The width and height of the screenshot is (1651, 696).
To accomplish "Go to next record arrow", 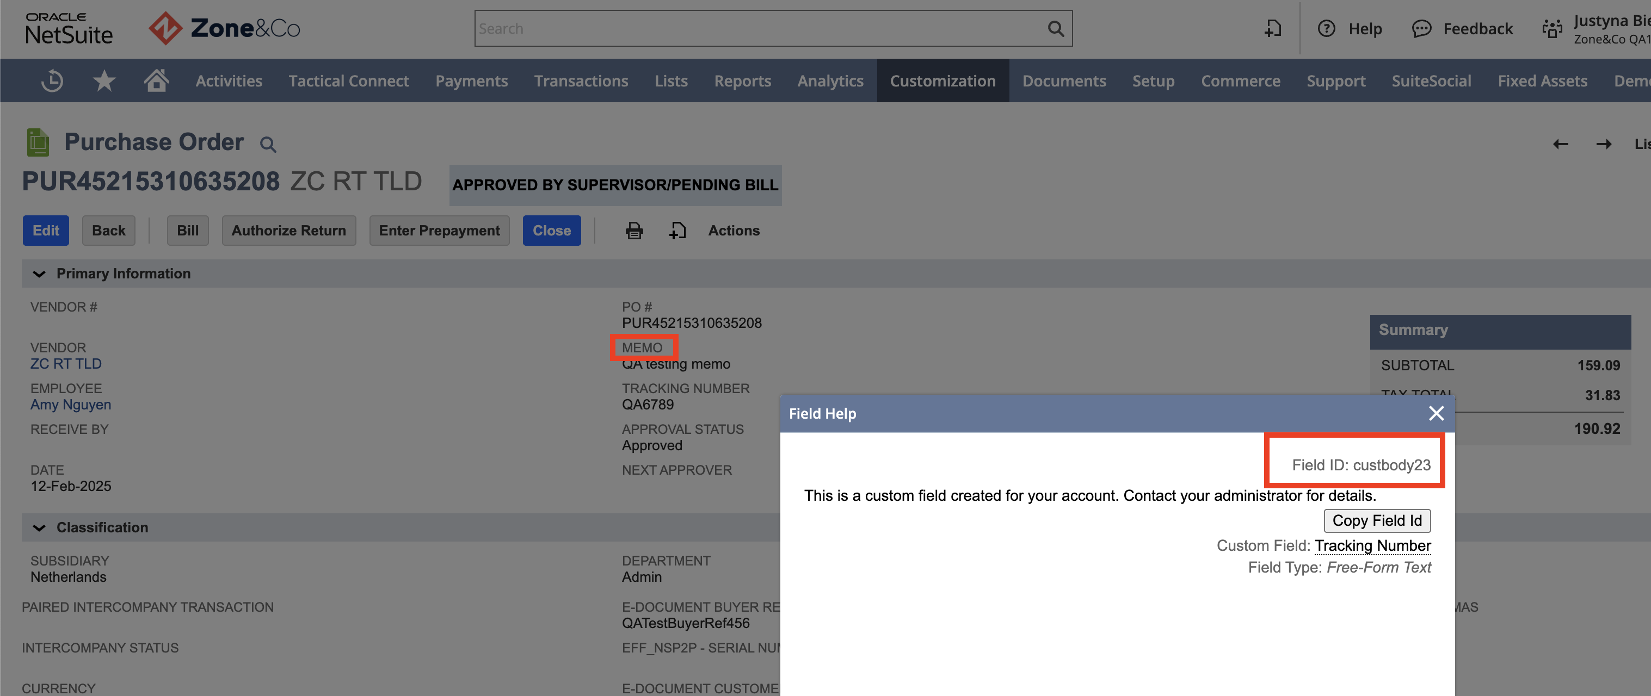I will coord(1604,144).
